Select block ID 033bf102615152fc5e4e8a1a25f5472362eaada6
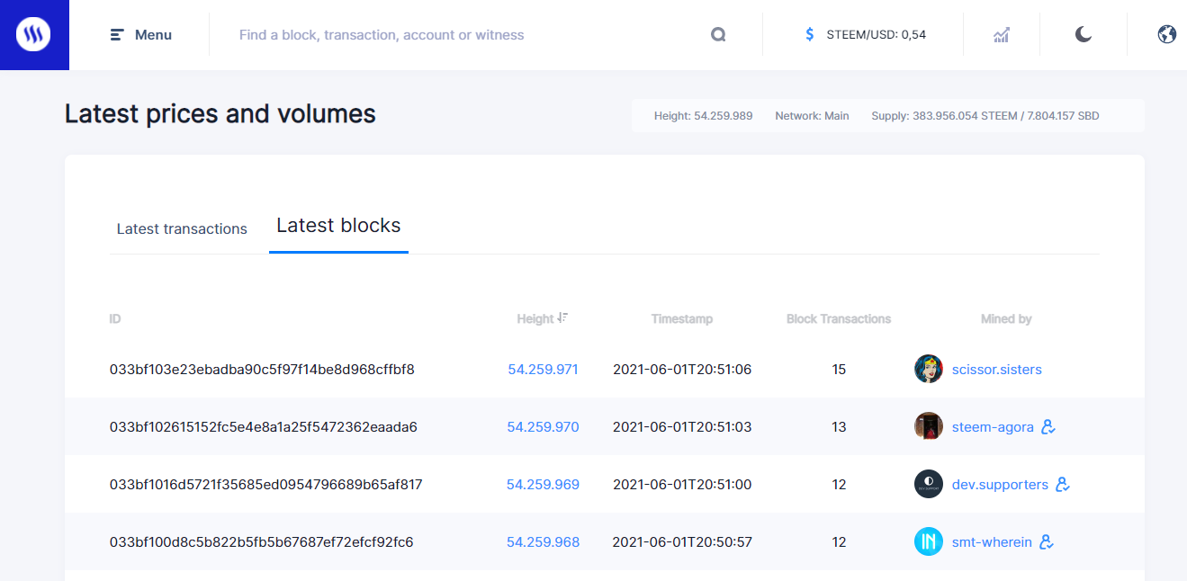The height and width of the screenshot is (581, 1187). tap(264, 427)
